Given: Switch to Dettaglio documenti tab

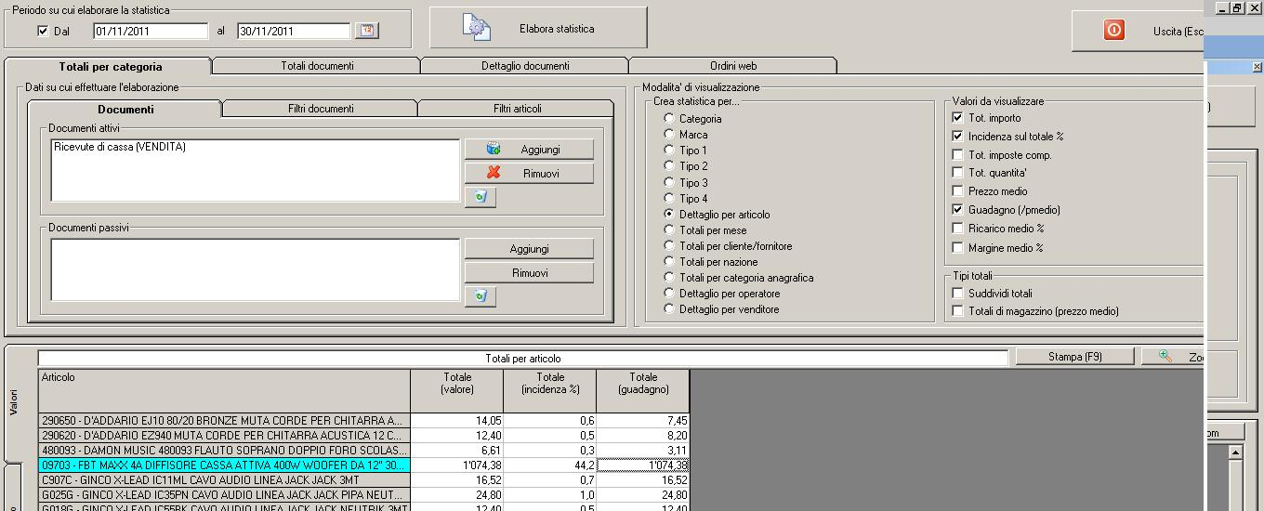Looking at the screenshot, I should [x=525, y=66].
